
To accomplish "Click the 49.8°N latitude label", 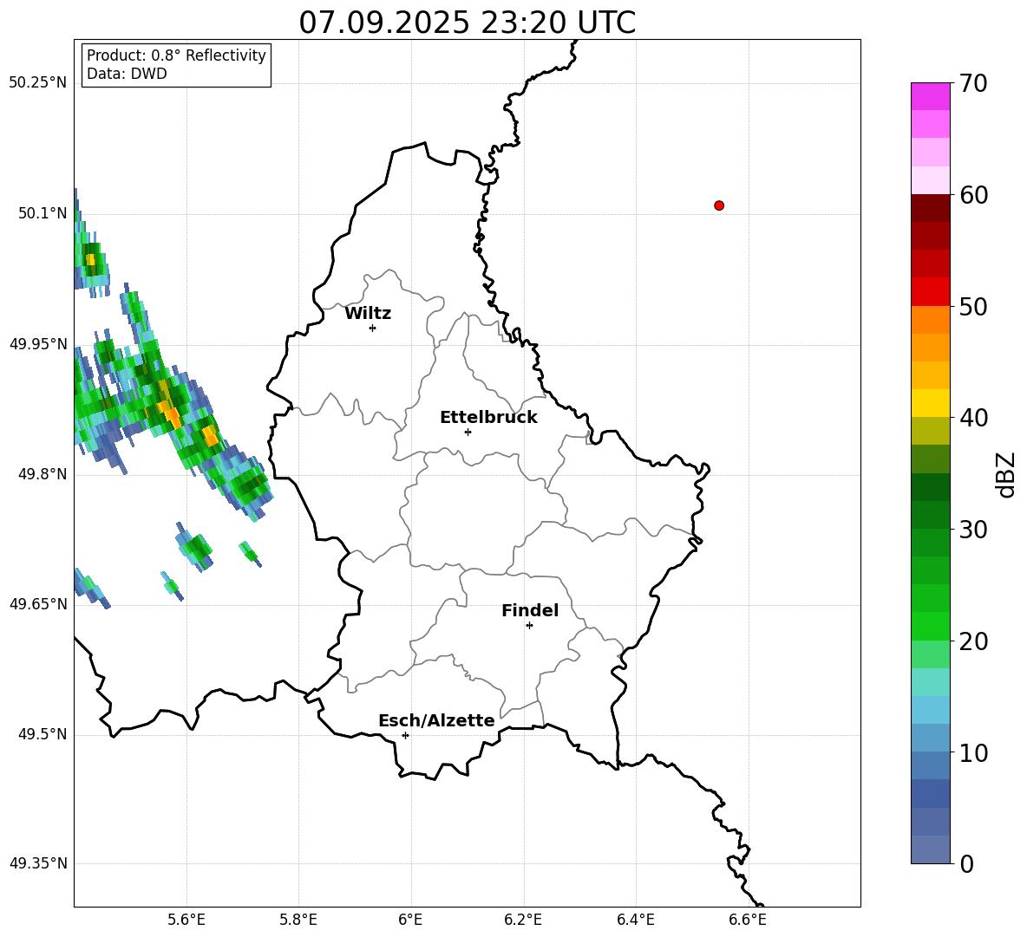I will coord(43,474).
